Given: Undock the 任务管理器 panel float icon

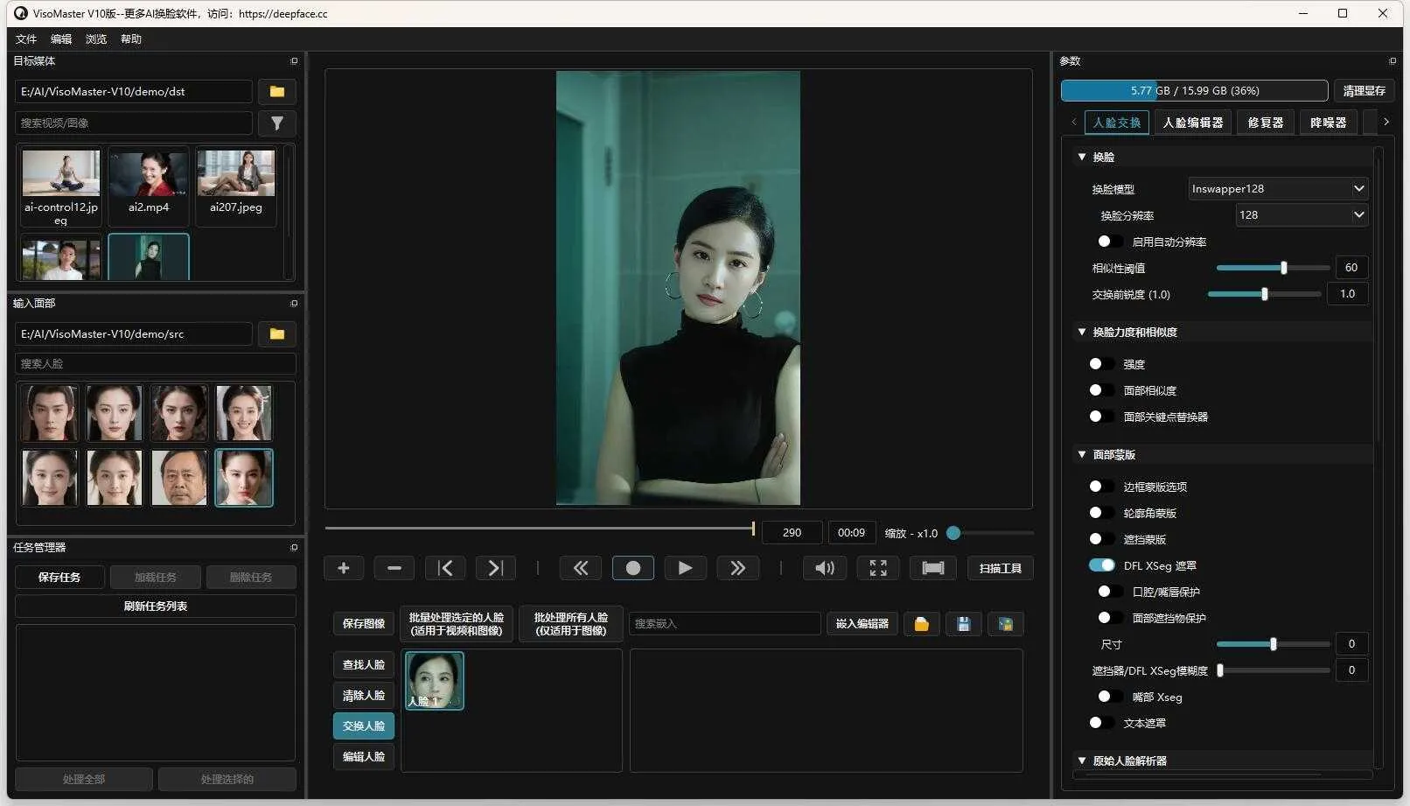Looking at the screenshot, I should pos(294,548).
